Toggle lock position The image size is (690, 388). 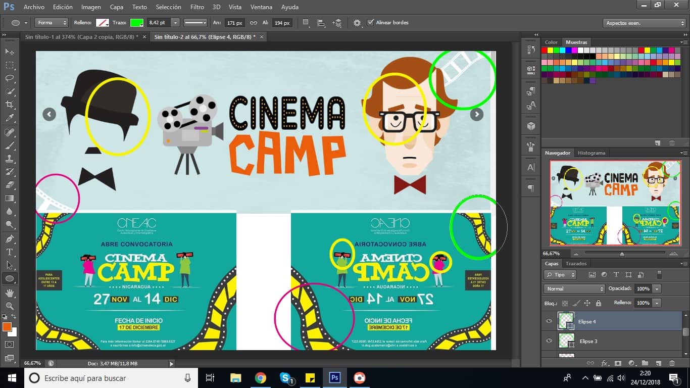point(587,303)
